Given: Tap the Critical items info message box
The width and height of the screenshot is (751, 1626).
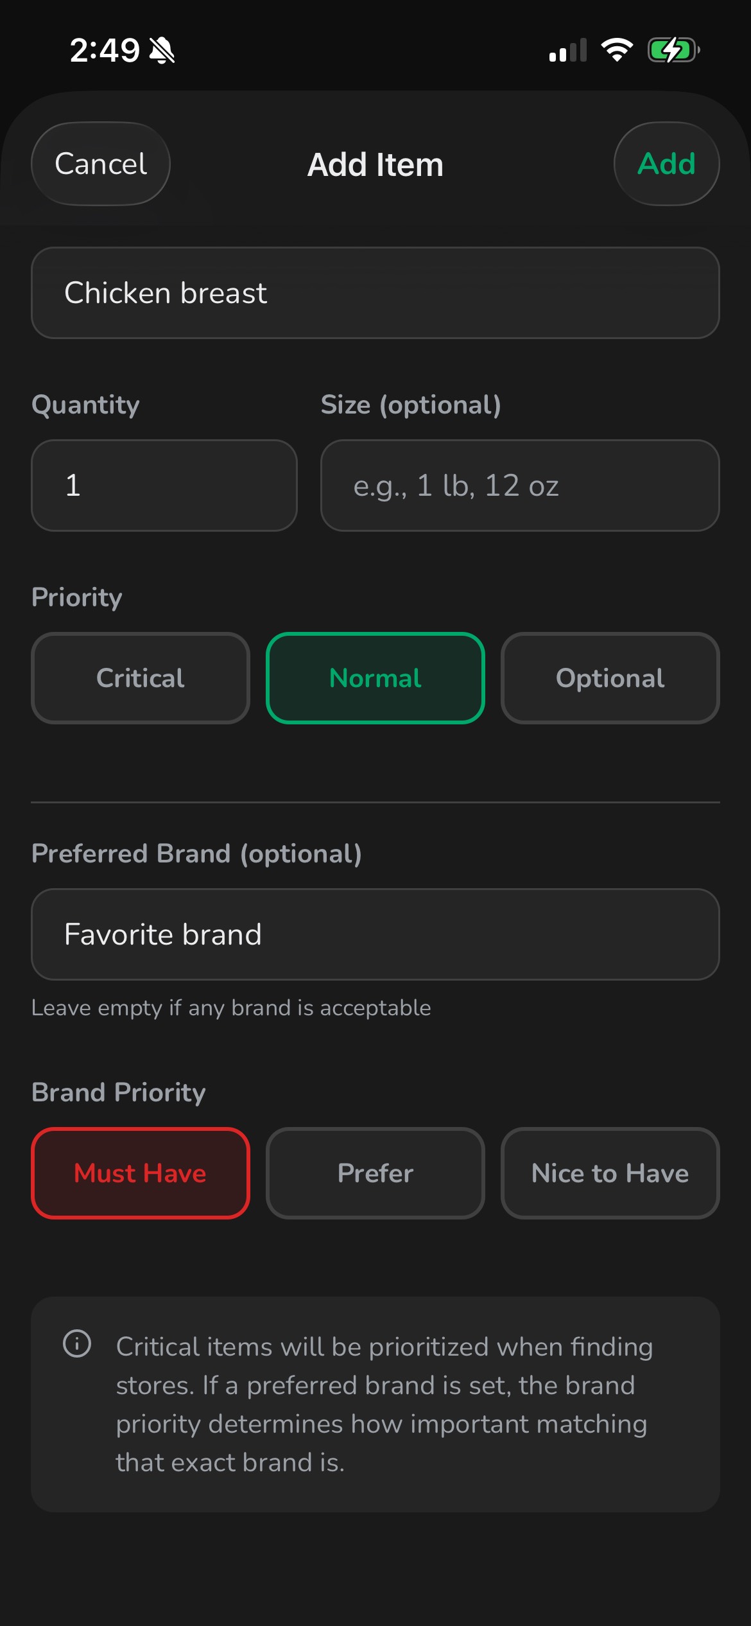Looking at the screenshot, I should (384, 1404).
